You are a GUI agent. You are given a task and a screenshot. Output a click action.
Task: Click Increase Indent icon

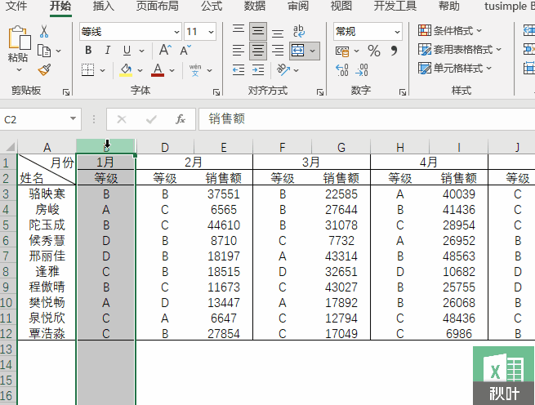tap(258, 70)
